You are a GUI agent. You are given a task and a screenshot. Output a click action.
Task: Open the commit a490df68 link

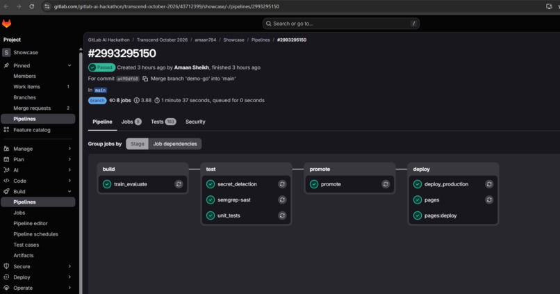point(128,79)
